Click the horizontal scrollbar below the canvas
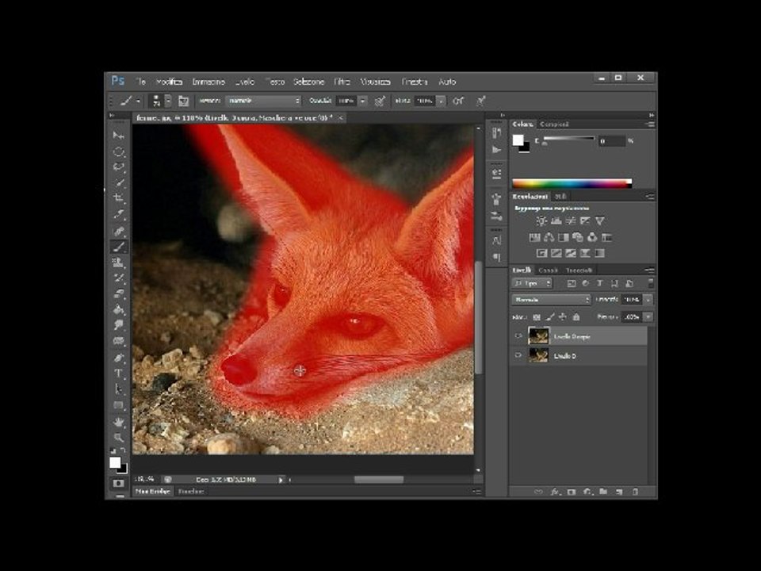This screenshot has height=571, width=761. pos(379,480)
